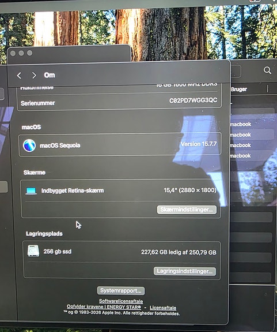Click the macOS Sequoia logo icon
This screenshot has width=277, height=332.
[29, 146]
